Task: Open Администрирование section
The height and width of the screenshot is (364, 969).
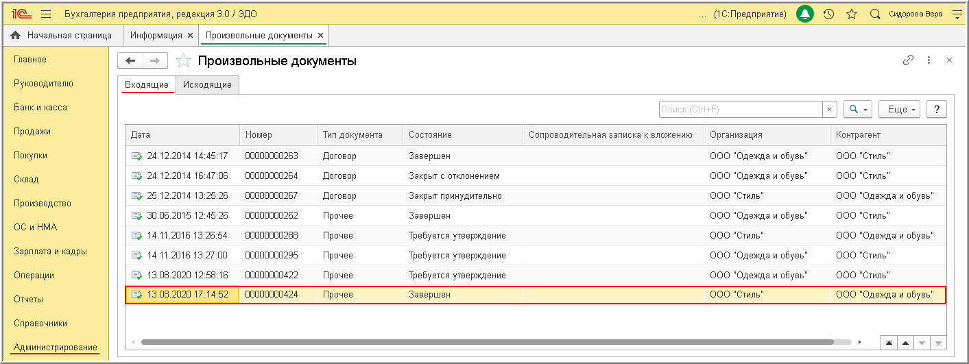Action: pos(56,348)
